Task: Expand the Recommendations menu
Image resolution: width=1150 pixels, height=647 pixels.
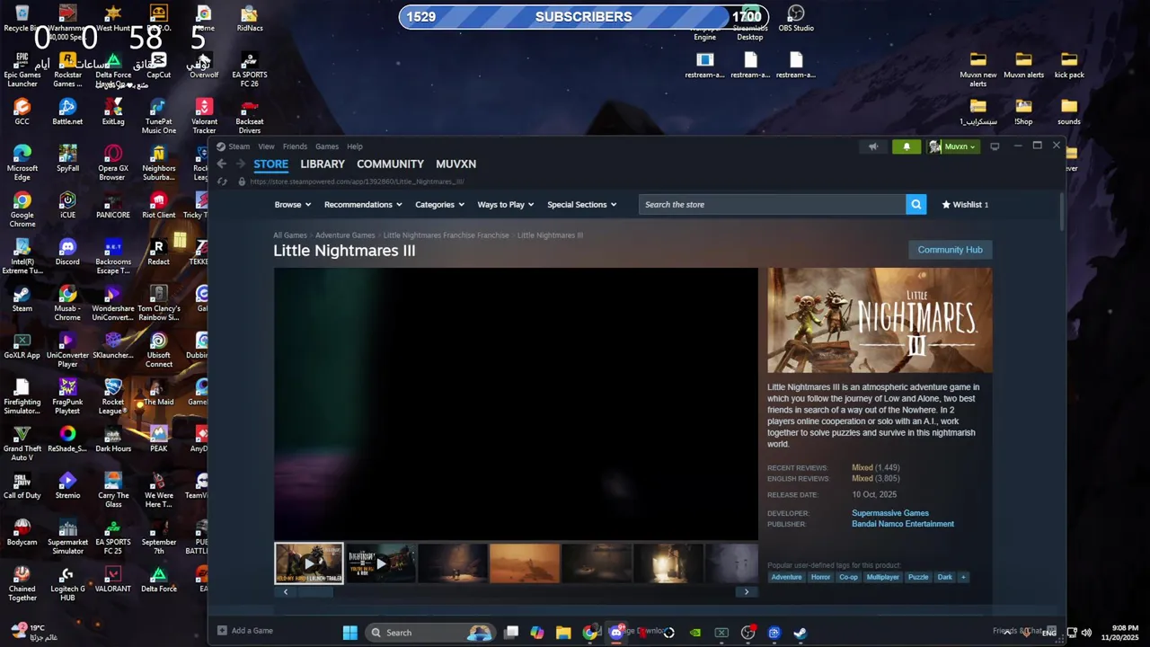Action: (362, 204)
